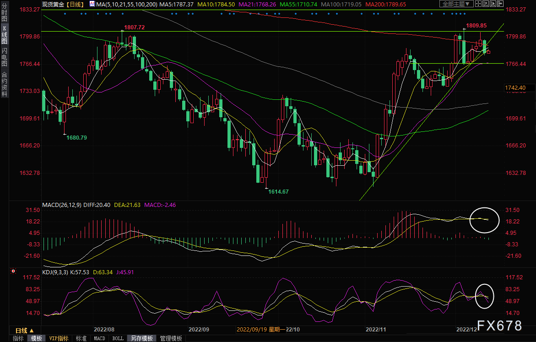The width and height of the screenshot is (536, 342).
Task: Switch to K线图 side tab
Action: click(4, 35)
